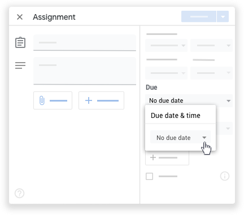Click the help question mark icon
Screen dimensions: 244x215
click(20, 193)
